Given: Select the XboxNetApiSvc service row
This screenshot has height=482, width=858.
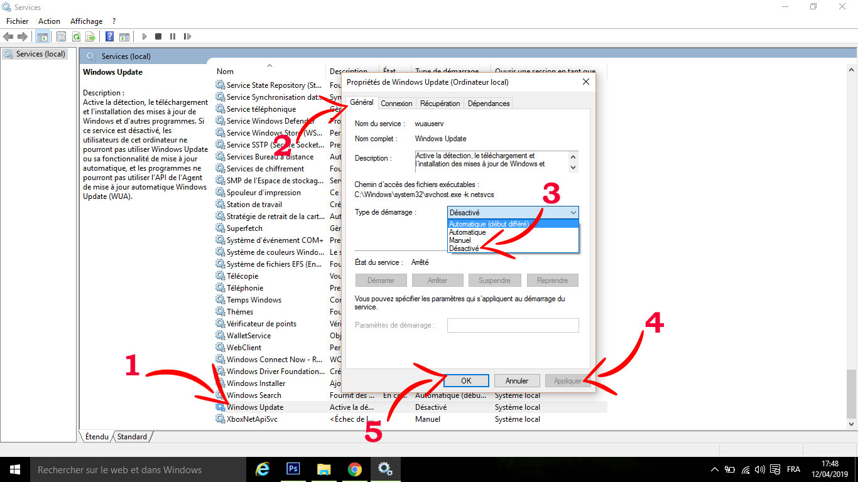Looking at the screenshot, I should (x=411, y=419).
